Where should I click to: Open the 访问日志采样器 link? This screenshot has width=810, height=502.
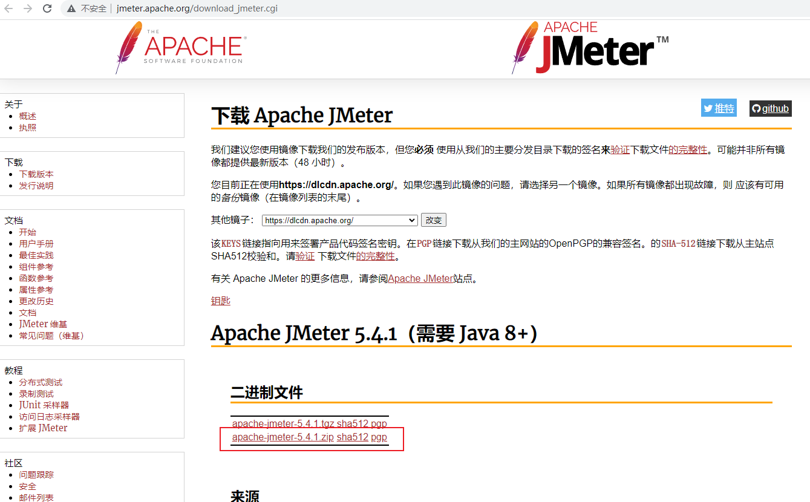[x=50, y=417]
